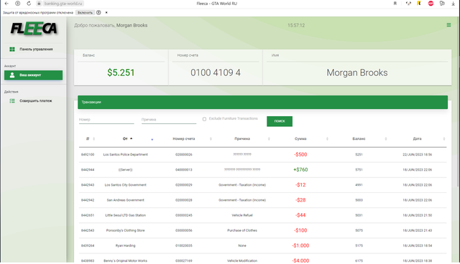Image resolution: width=460 pixels, height=264 pixels.
Task: Click the date 22/JUN/2023 18:56
Action: (x=417, y=154)
